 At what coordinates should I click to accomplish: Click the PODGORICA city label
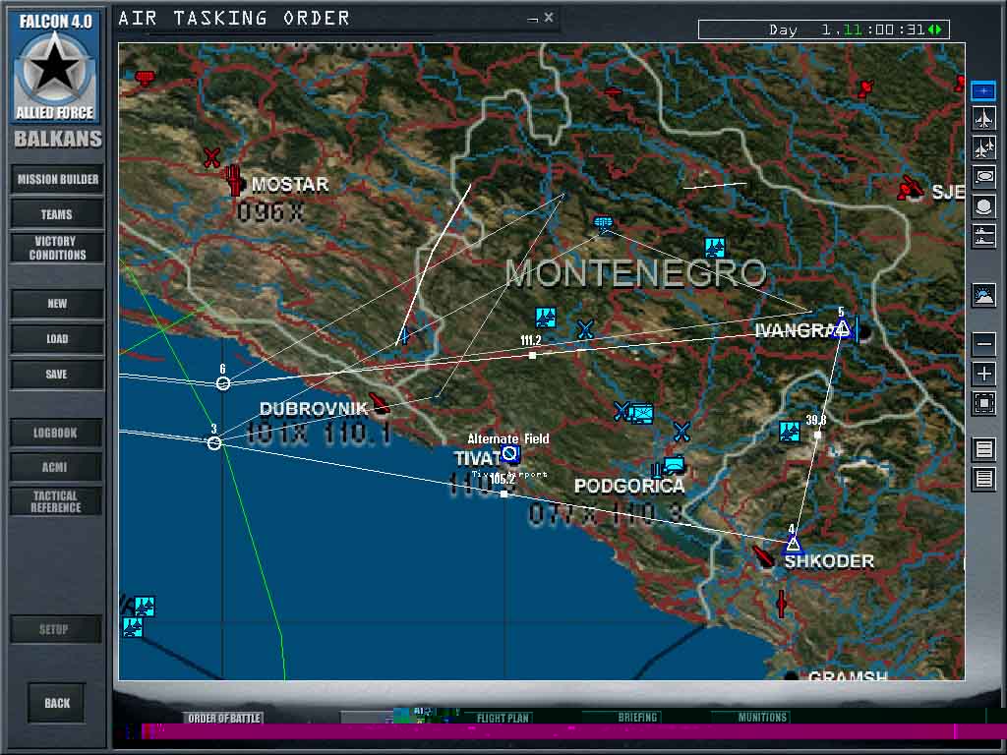click(x=629, y=486)
